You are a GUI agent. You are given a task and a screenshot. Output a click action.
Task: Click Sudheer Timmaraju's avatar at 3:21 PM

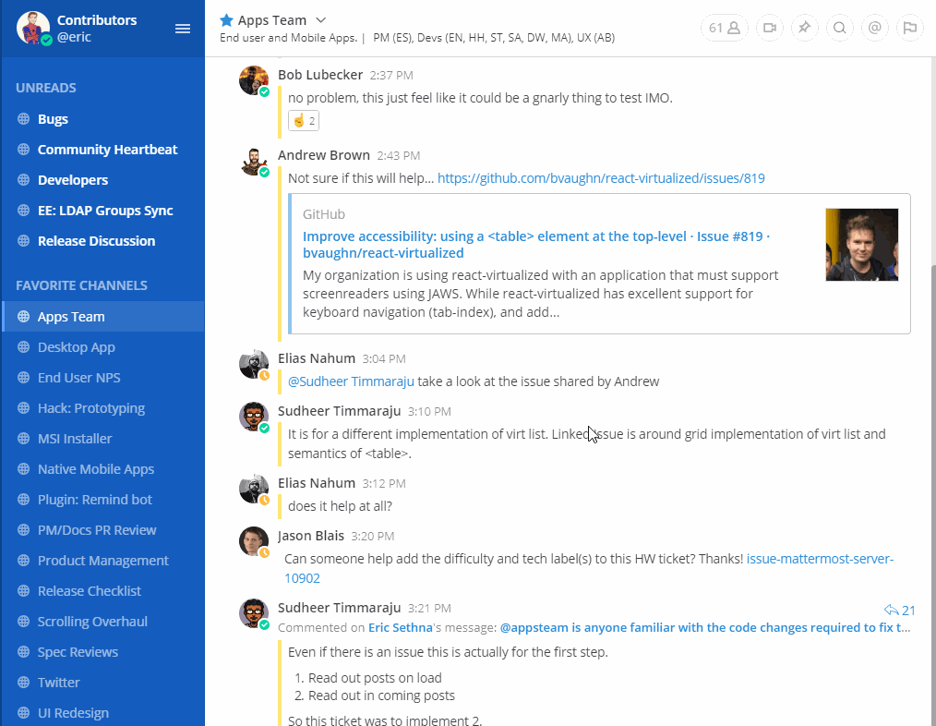(254, 613)
